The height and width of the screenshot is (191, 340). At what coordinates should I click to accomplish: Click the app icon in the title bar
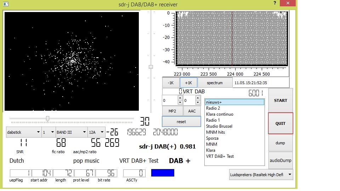(x=5, y=4)
